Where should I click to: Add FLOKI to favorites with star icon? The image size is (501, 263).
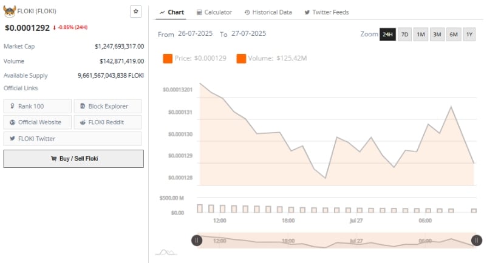[x=136, y=12]
